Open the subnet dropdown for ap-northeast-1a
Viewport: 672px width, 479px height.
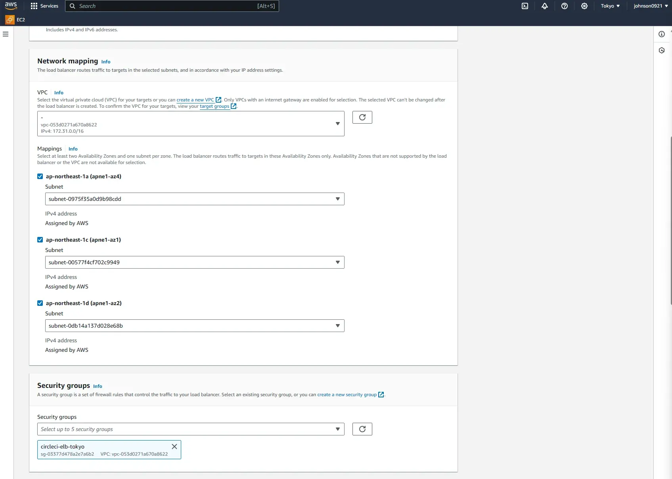337,198
